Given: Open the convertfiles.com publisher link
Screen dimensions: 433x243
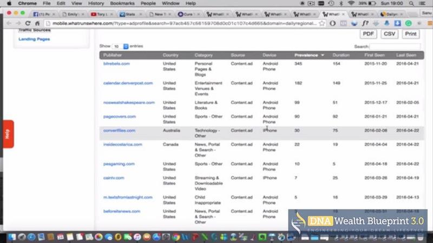Looking at the screenshot, I should tap(119, 131).
